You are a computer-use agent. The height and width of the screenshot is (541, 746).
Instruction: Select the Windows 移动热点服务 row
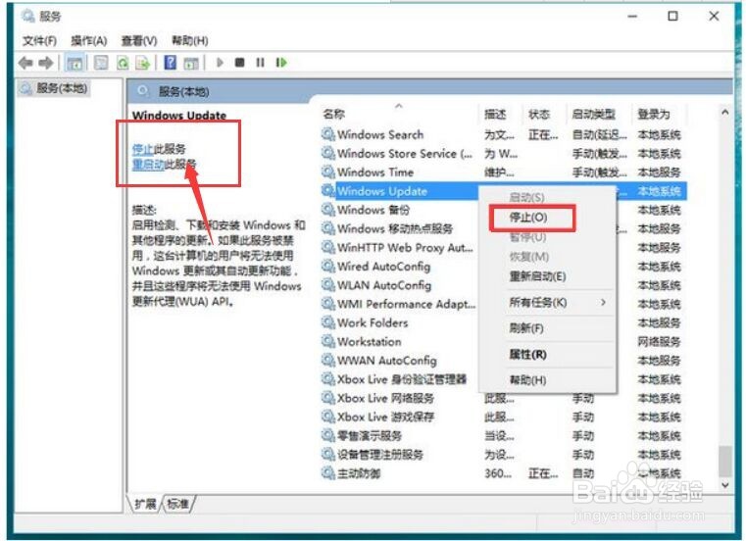pyautogui.click(x=503, y=229)
